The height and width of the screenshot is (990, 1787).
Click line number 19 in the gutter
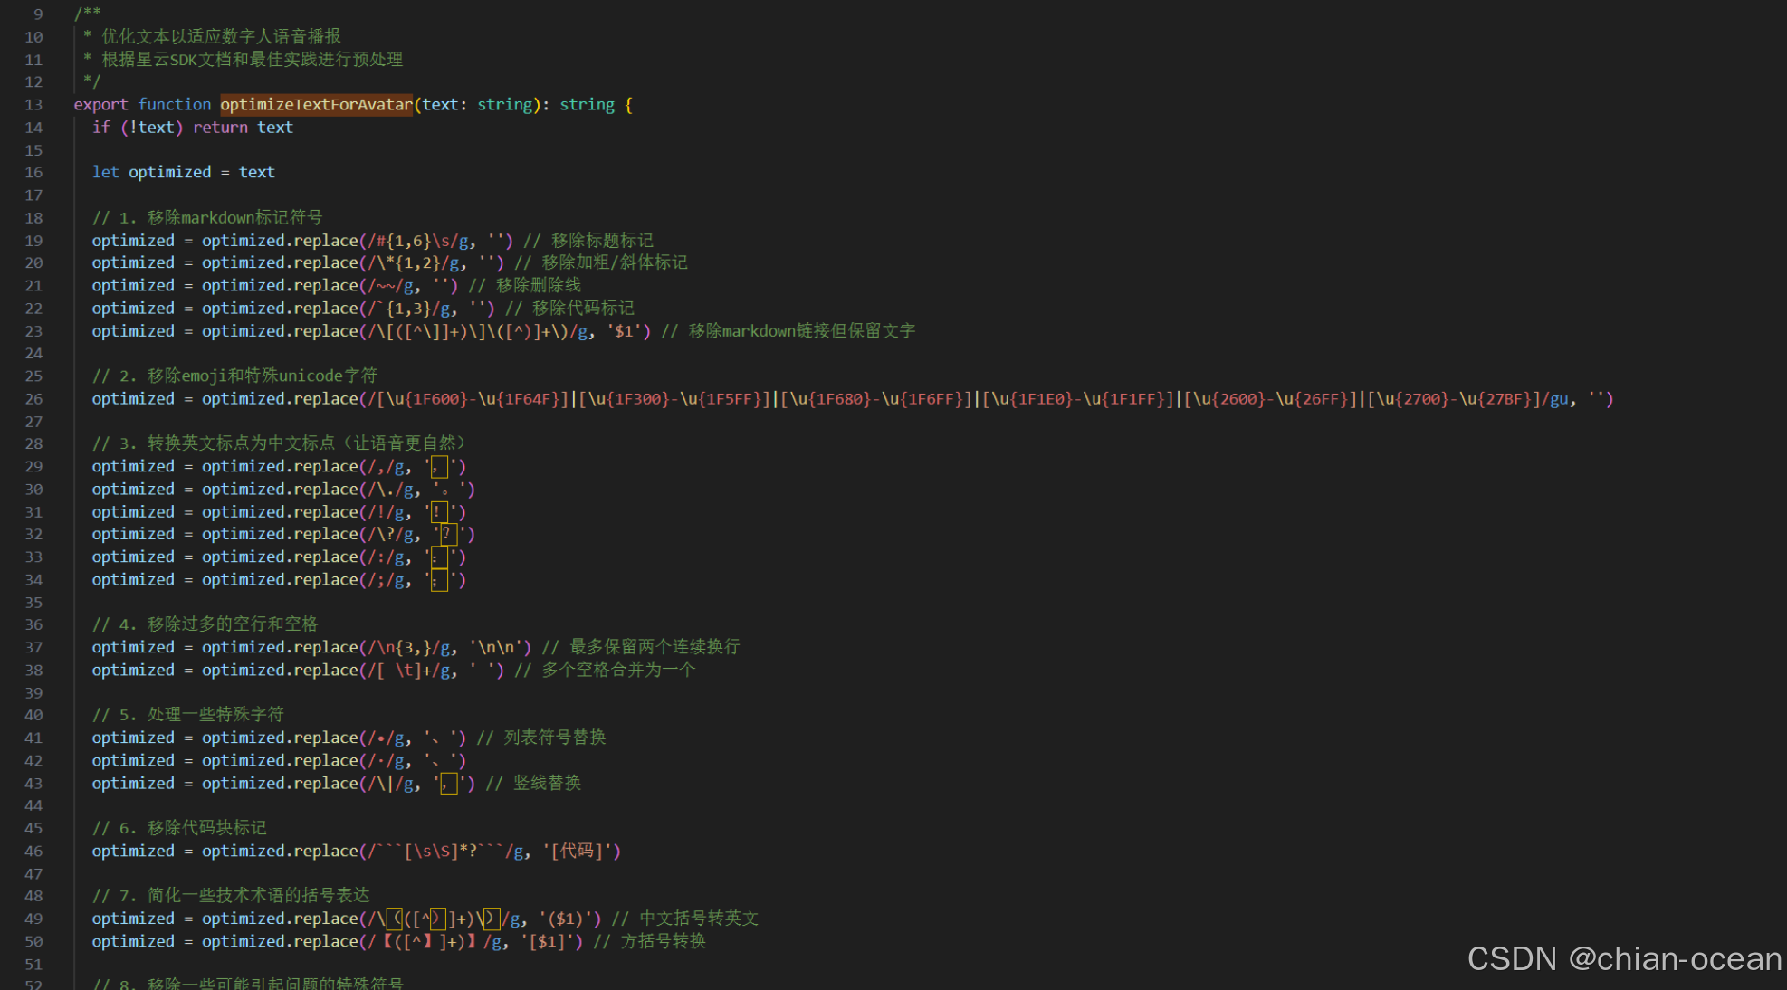tap(33, 241)
